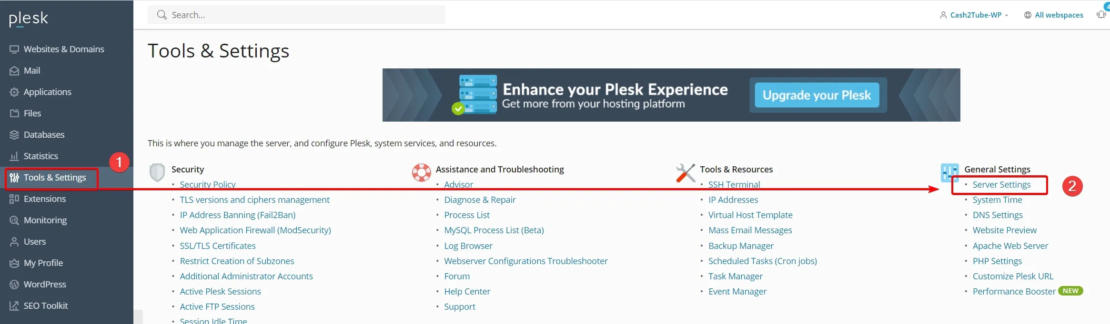This screenshot has width=1110, height=324.
Task: Open TLS versions and ciphers management
Action: point(254,200)
